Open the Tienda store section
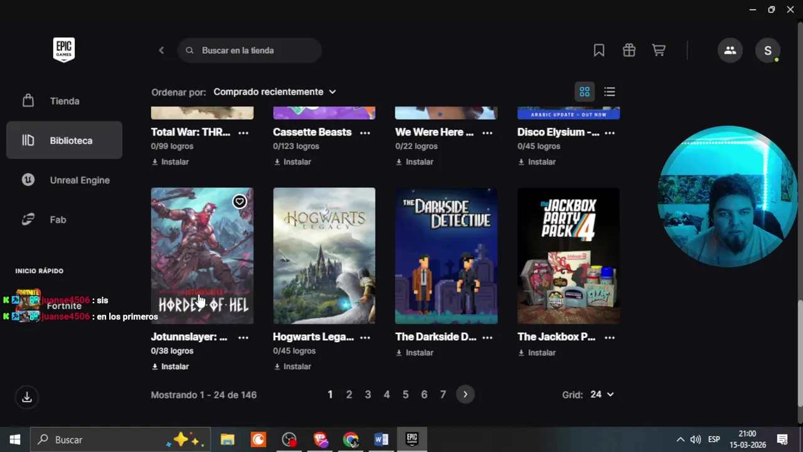The image size is (803, 452). 64,101
